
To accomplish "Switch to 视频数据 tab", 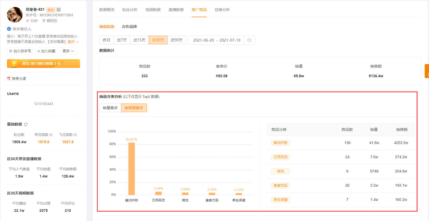I will 153,10.
